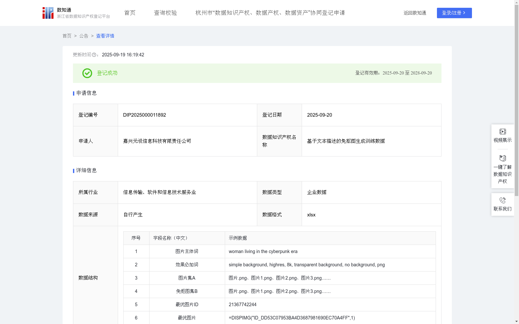Click the 详细信息 section heading

point(87,171)
